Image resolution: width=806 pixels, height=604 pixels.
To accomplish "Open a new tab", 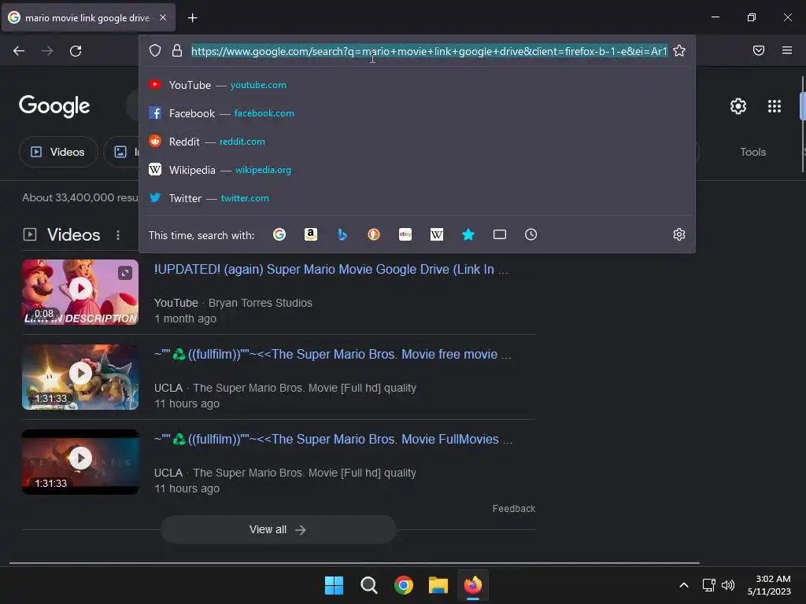I will [x=192, y=18].
